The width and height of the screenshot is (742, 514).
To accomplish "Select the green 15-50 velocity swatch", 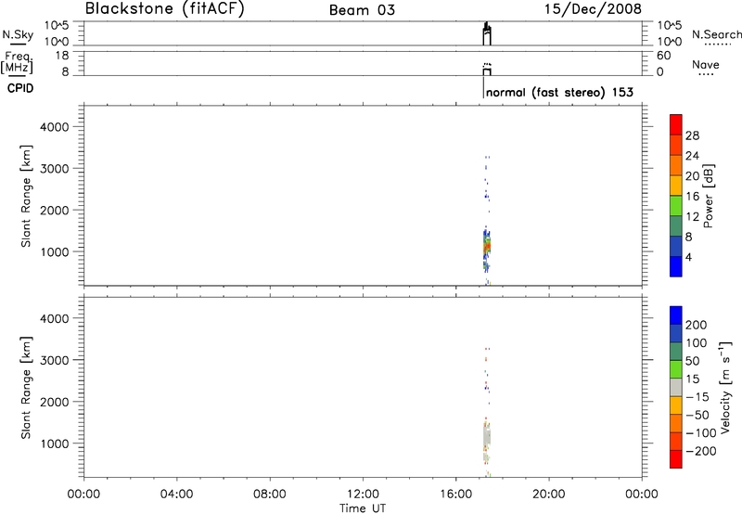I will pyautogui.click(x=676, y=369).
